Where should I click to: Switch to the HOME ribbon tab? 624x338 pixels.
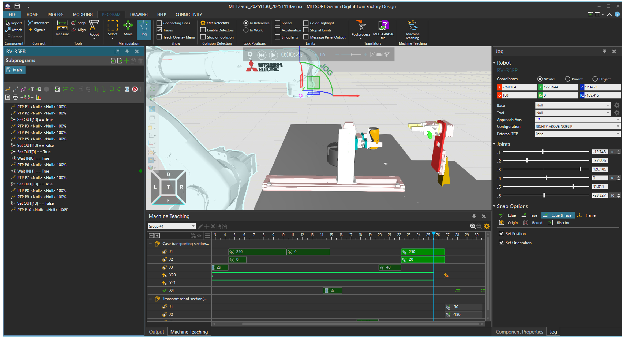[32, 15]
